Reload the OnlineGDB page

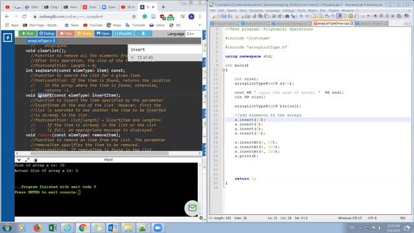coord(25,16)
